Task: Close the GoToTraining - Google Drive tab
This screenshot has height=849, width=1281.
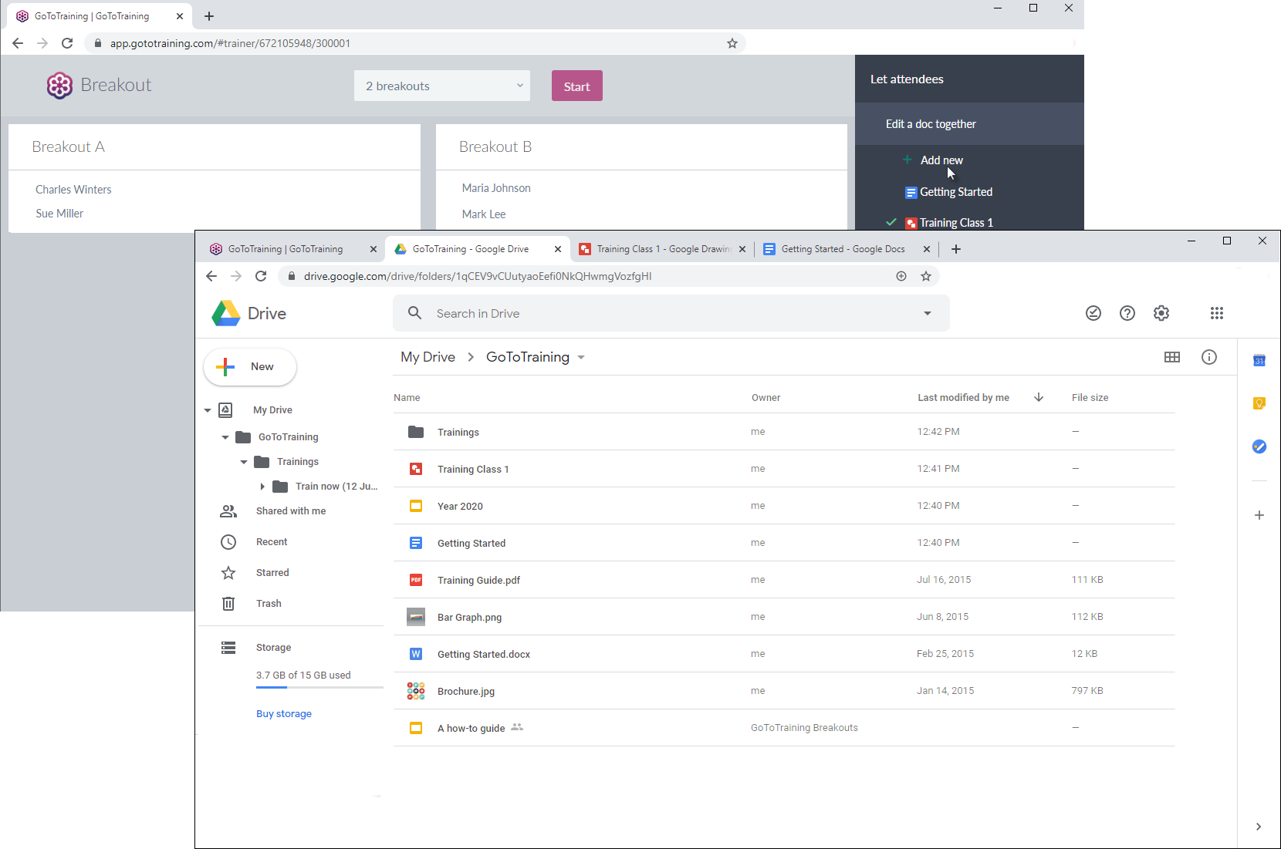Action: [x=558, y=249]
